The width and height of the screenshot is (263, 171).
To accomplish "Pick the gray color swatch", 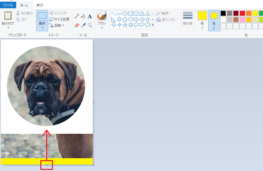I will 229,13.
